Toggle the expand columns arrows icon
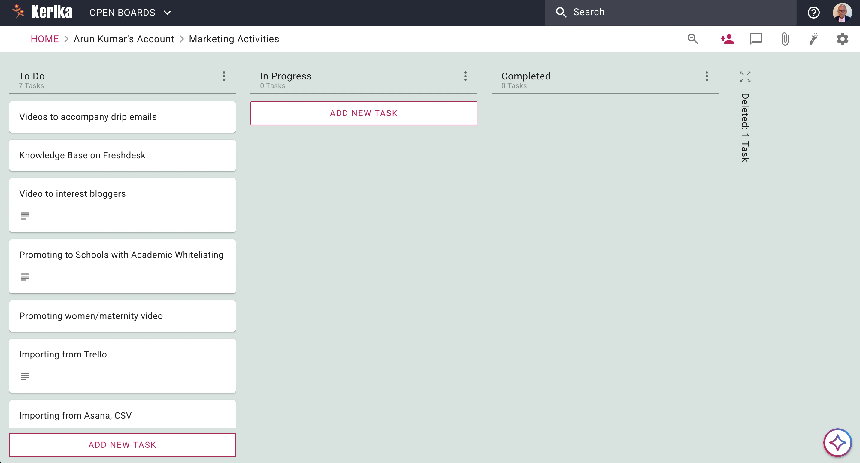Viewport: 860px width, 463px height. point(745,77)
